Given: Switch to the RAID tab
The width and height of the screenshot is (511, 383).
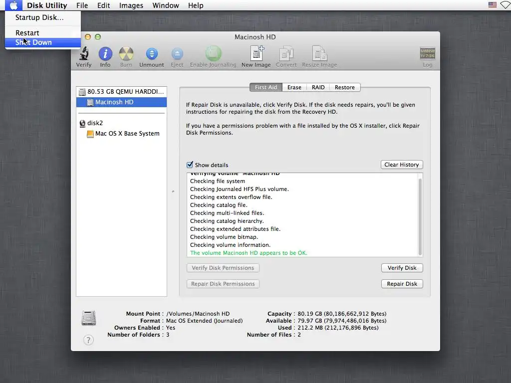Looking at the screenshot, I should coord(318,87).
